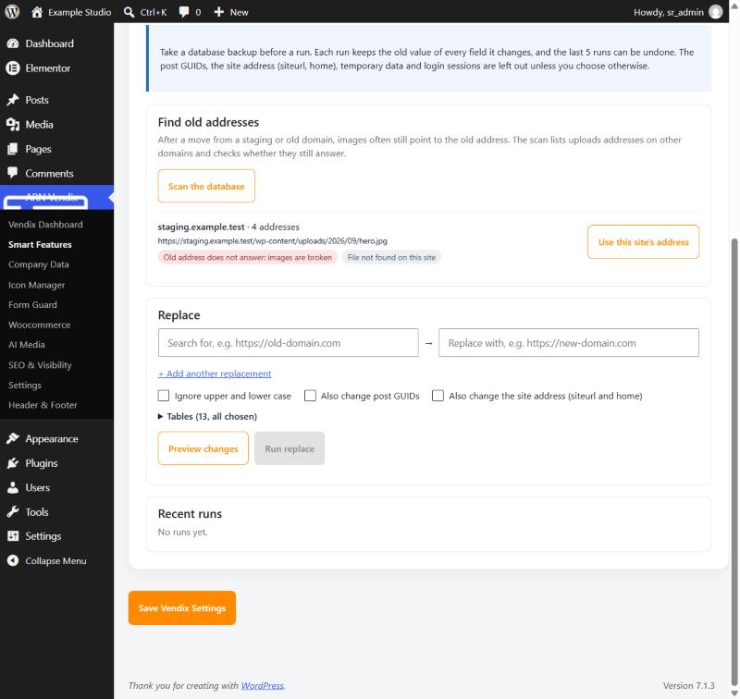The height and width of the screenshot is (699, 740).
Task: Click the Collapse Menu arrow icon
Action: coord(13,560)
